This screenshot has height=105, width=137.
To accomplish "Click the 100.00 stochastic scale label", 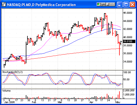I will point(127,72).
